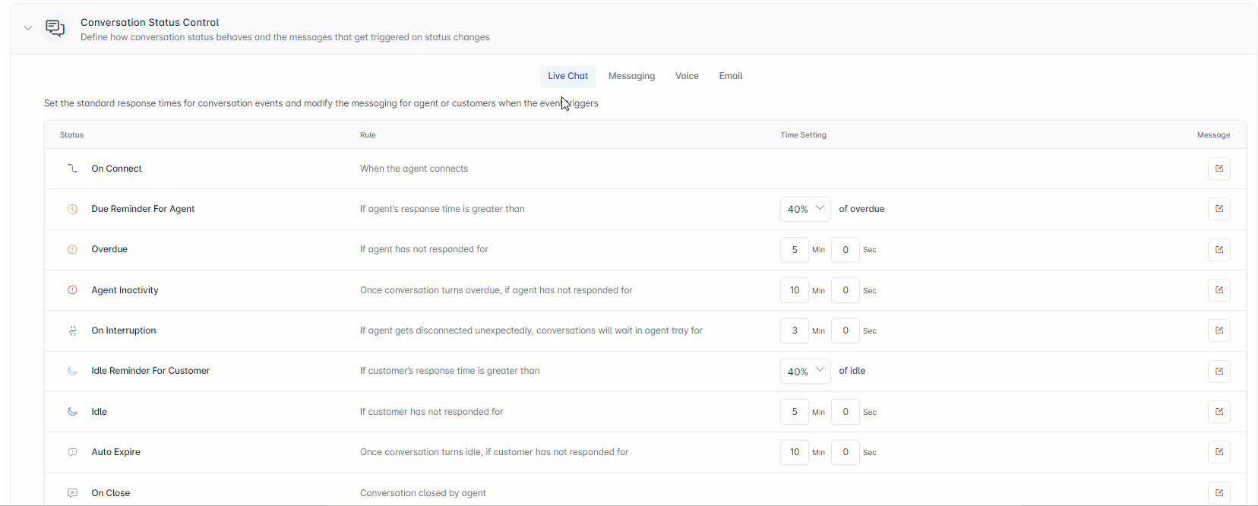Select the Idle Reminder For Customer label
The image size is (1258, 506).
point(150,371)
